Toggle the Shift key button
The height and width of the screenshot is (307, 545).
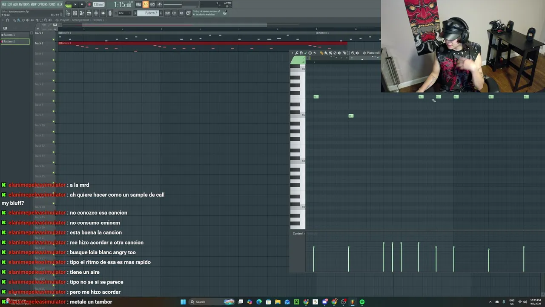167,13
